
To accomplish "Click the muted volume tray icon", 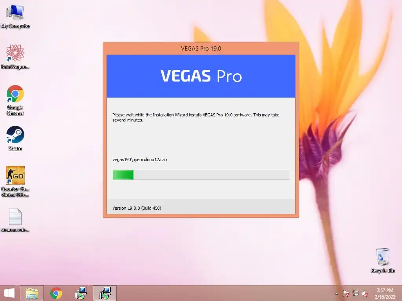I will [365, 294].
